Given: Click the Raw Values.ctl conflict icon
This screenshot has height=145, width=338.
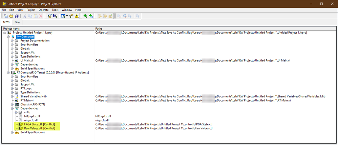Looking at the screenshot, I should [x=20, y=128].
